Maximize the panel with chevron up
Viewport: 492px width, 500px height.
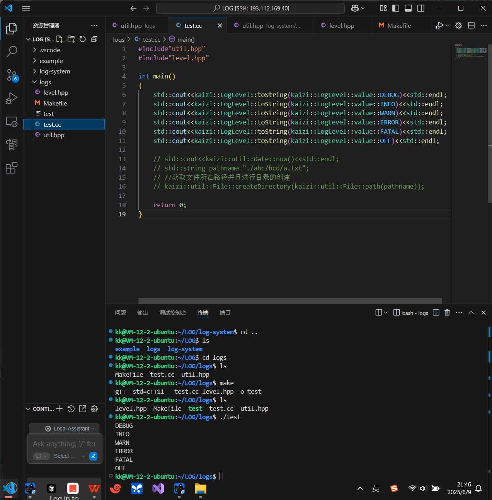(x=471, y=313)
